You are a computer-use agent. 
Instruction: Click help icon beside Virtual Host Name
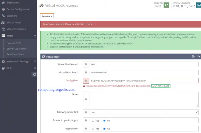[x=86, y=64]
